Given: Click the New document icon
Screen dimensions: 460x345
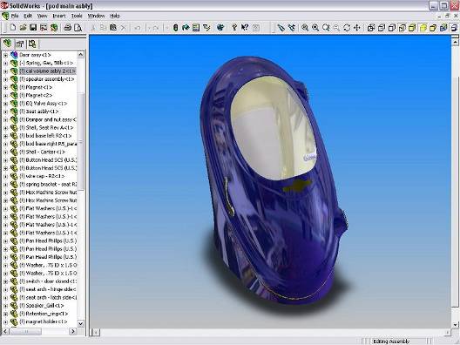Looking at the screenshot, I should tap(12, 28).
